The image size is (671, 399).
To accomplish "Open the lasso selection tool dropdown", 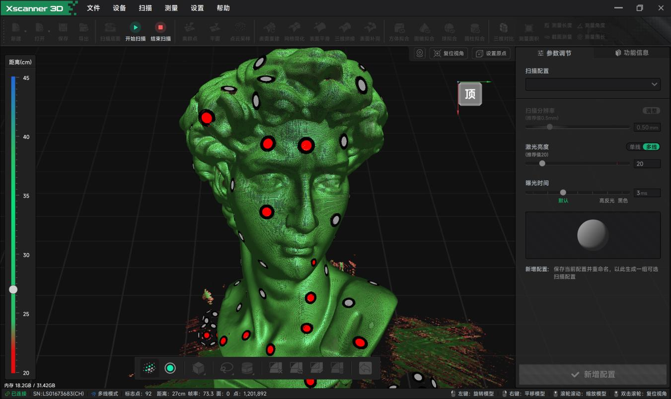I will (x=227, y=368).
